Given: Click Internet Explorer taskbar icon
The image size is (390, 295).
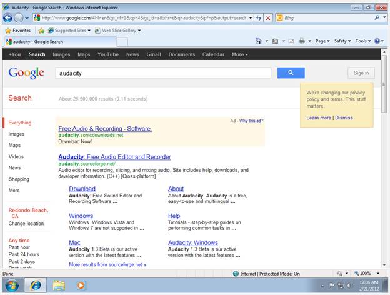Looking at the screenshot, I should (36, 285).
